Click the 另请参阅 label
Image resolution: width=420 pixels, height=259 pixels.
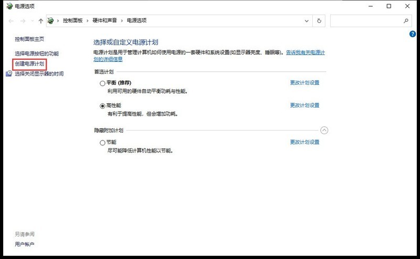[25, 234]
